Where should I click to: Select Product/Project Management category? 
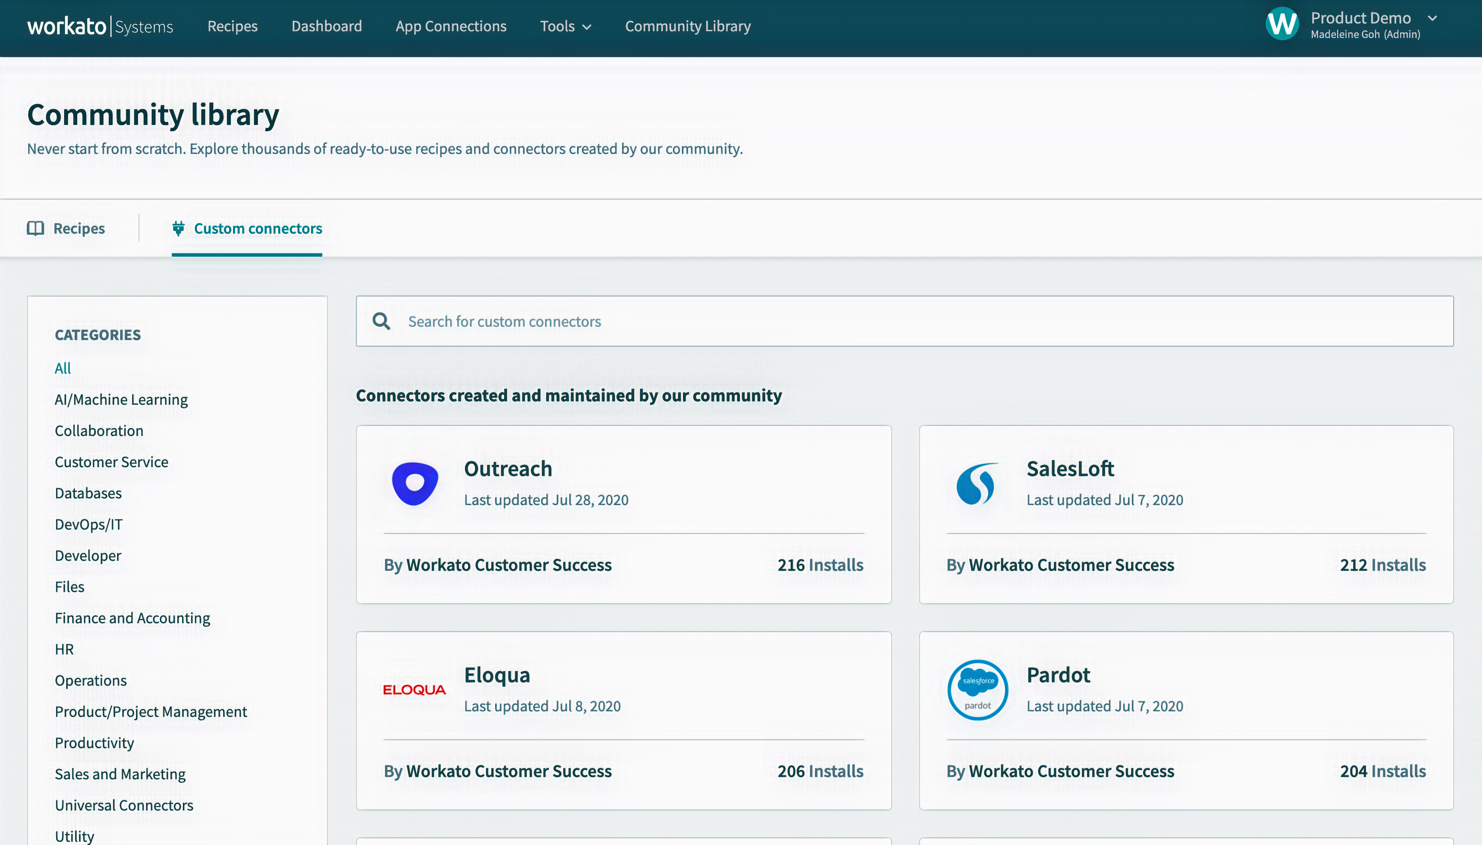pos(151,712)
